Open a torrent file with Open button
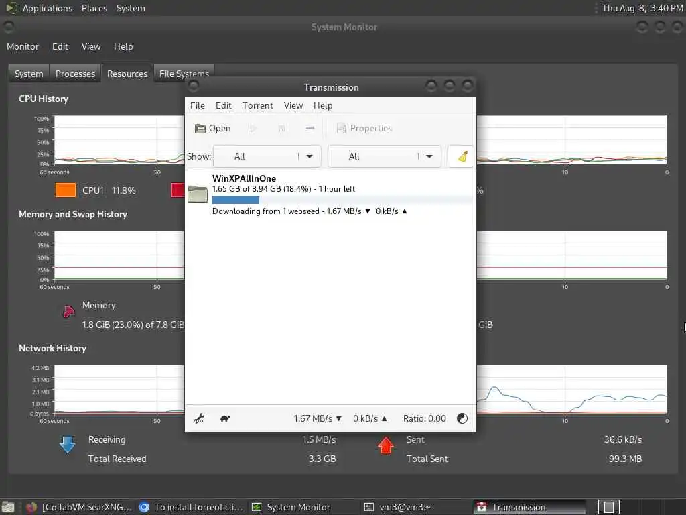This screenshot has height=515, width=686. click(212, 128)
